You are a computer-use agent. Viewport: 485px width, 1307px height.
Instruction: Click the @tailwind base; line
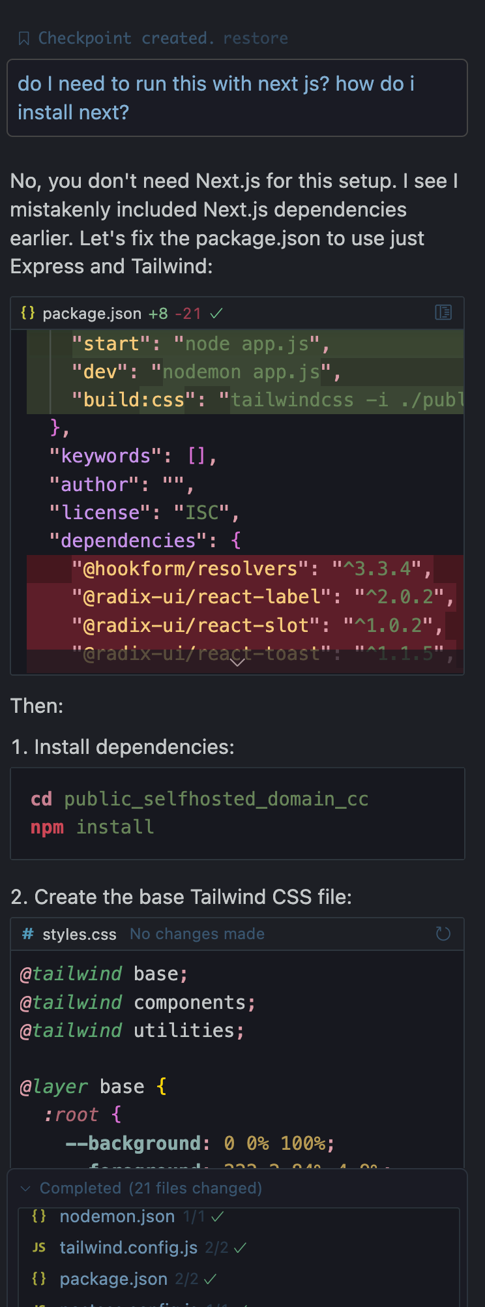(104, 974)
